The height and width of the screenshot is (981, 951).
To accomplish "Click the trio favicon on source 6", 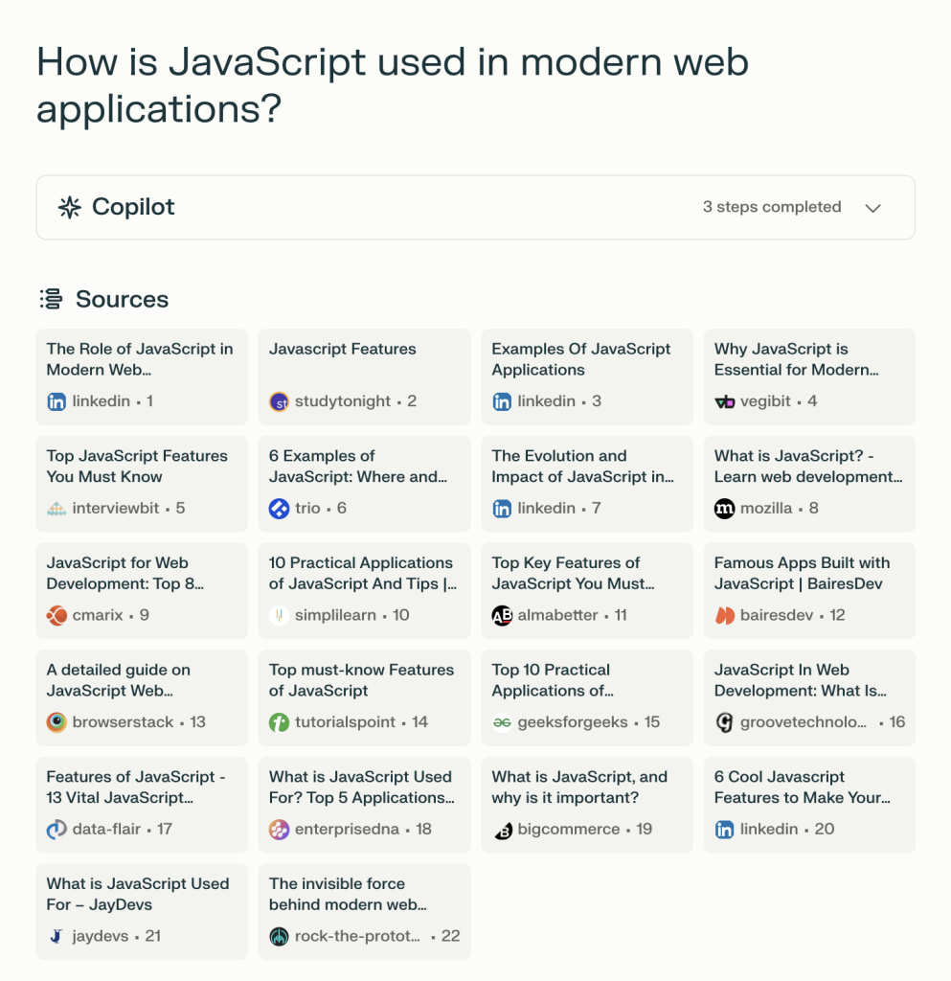I will pos(279,509).
